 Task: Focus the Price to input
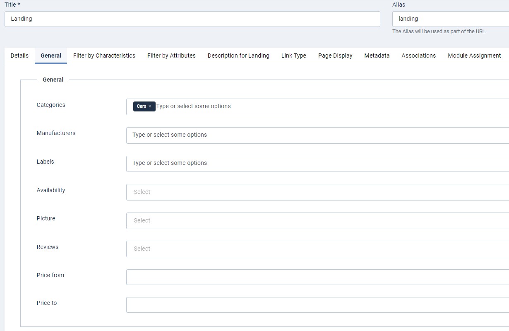pos(317,305)
